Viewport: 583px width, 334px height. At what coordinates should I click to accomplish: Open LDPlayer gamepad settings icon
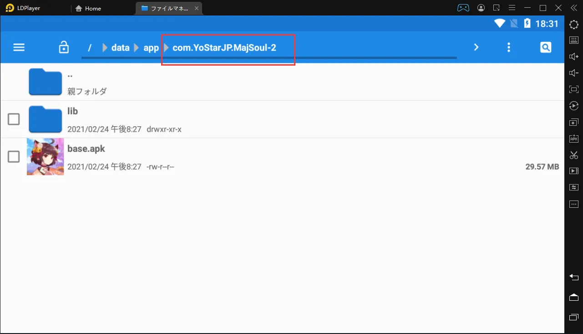(x=463, y=8)
